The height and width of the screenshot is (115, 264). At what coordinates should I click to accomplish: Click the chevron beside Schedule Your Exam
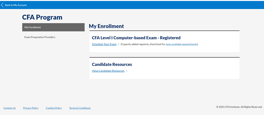(119, 44)
